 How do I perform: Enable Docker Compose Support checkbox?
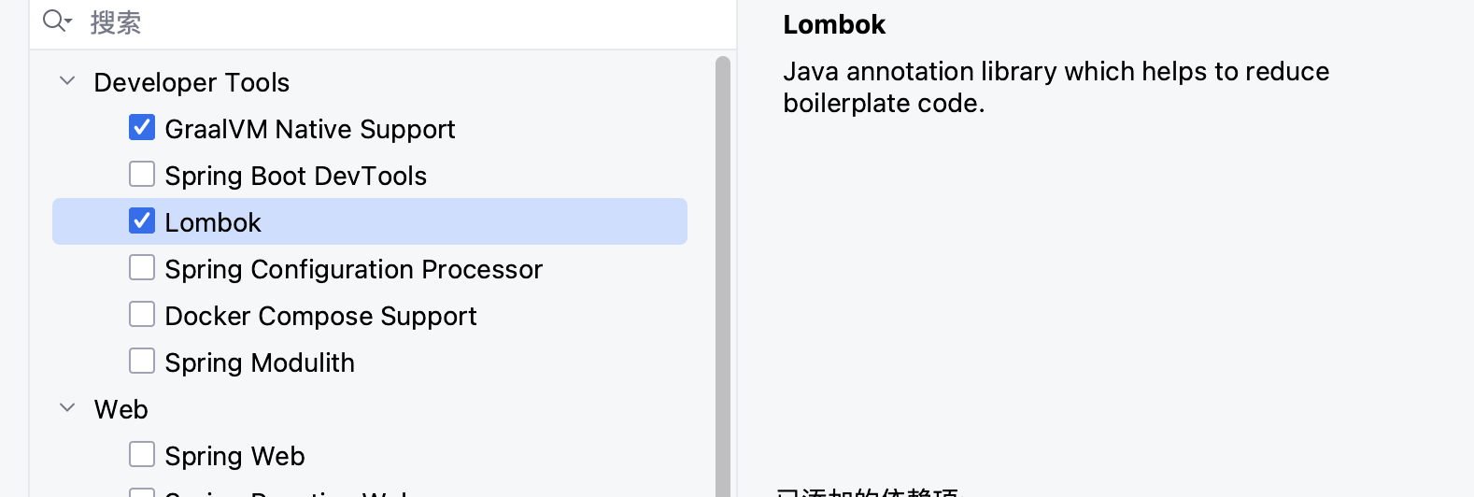[142, 314]
